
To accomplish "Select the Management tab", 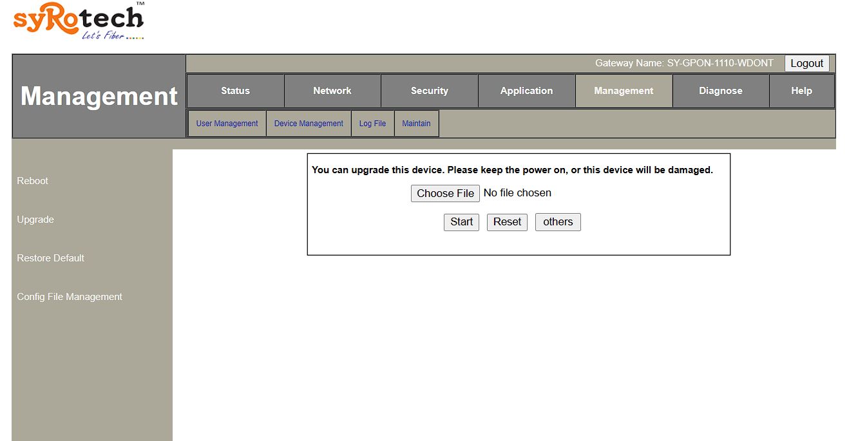I will click(624, 91).
